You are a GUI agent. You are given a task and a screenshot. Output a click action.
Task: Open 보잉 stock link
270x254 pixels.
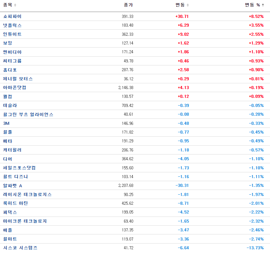[7, 43]
